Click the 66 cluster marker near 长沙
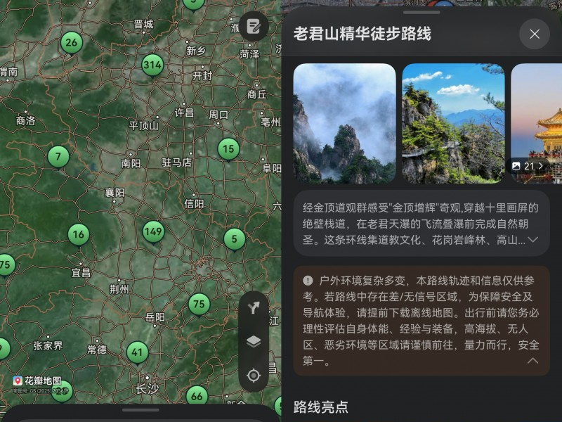Image resolution: width=562 pixels, height=422 pixels. pos(197,396)
